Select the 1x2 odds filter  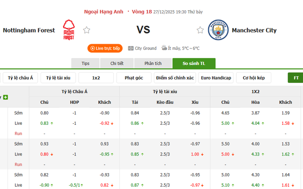96,78
